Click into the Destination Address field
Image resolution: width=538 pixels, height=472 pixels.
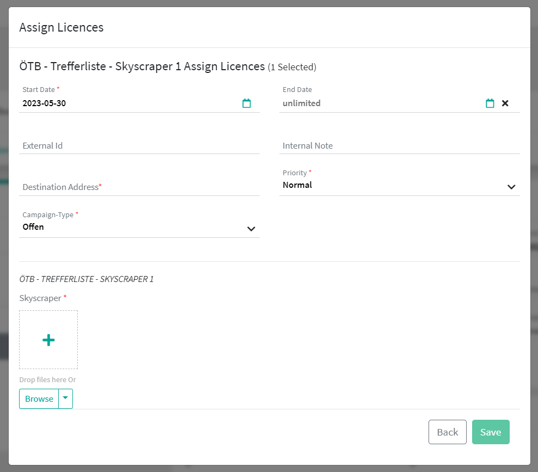point(139,187)
